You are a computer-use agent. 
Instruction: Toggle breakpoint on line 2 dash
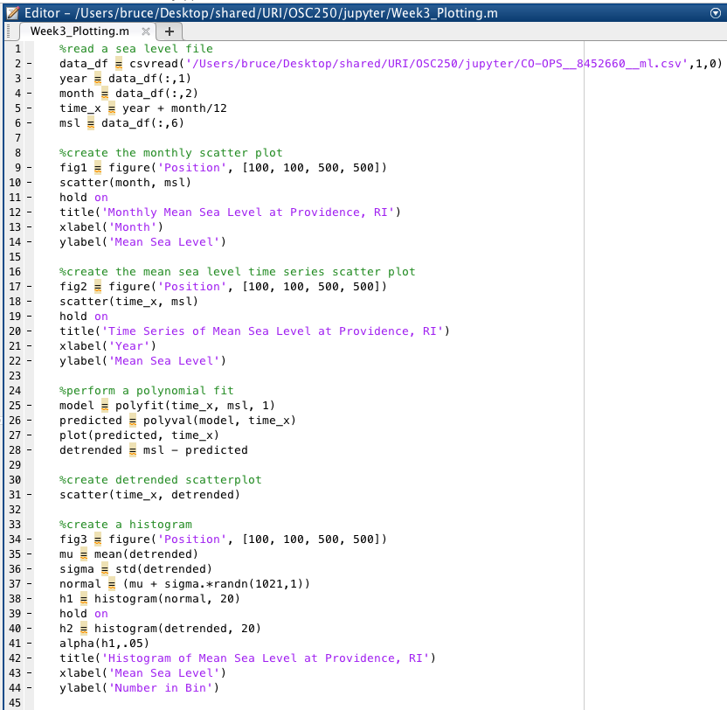click(27, 64)
